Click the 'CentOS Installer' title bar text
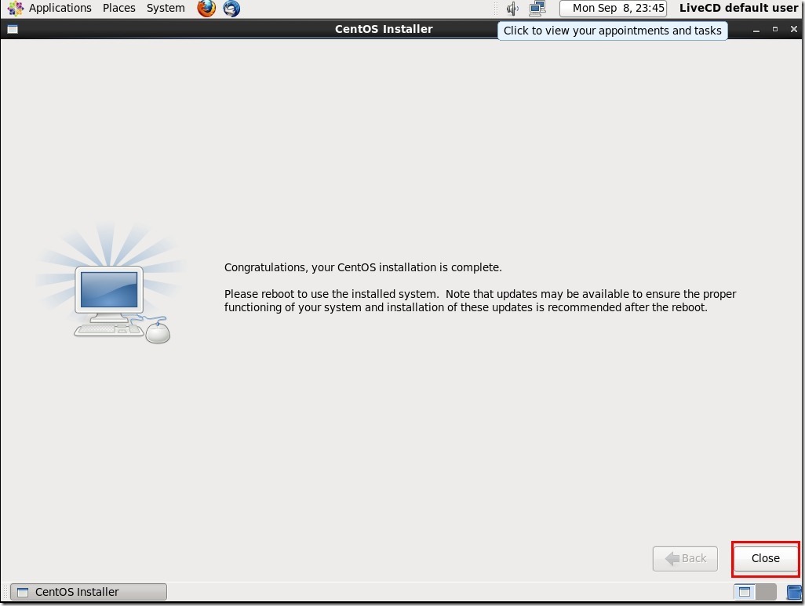The width and height of the screenshot is (805, 606). (x=384, y=29)
